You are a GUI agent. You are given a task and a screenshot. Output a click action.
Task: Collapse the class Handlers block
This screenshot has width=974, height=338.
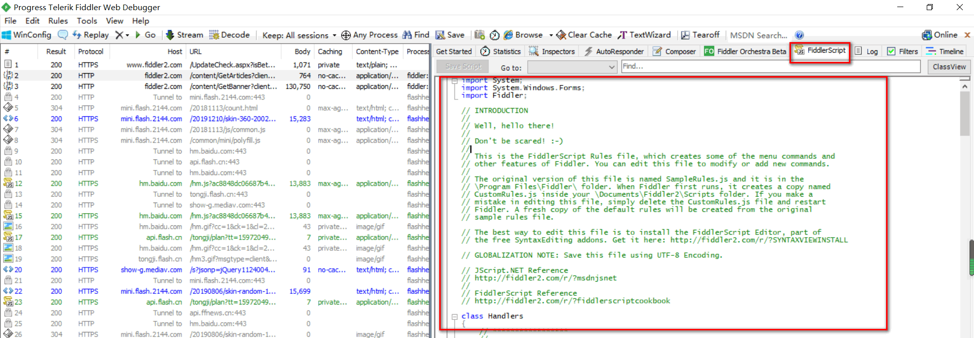pyautogui.click(x=454, y=316)
